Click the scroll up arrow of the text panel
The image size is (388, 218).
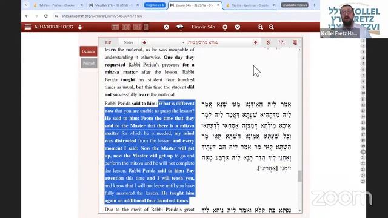point(299,50)
